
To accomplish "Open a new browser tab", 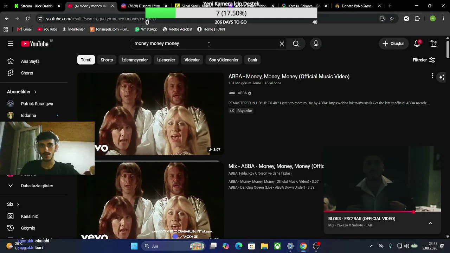I will tap(390, 6).
